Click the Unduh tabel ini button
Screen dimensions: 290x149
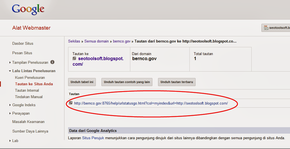point(82,82)
